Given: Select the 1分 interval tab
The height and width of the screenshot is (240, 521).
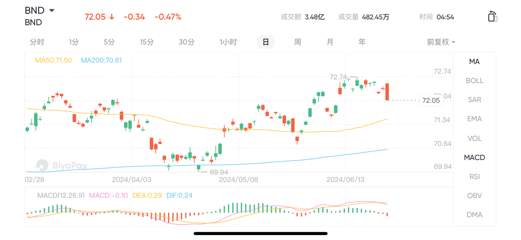Looking at the screenshot, I should (74, 42).
